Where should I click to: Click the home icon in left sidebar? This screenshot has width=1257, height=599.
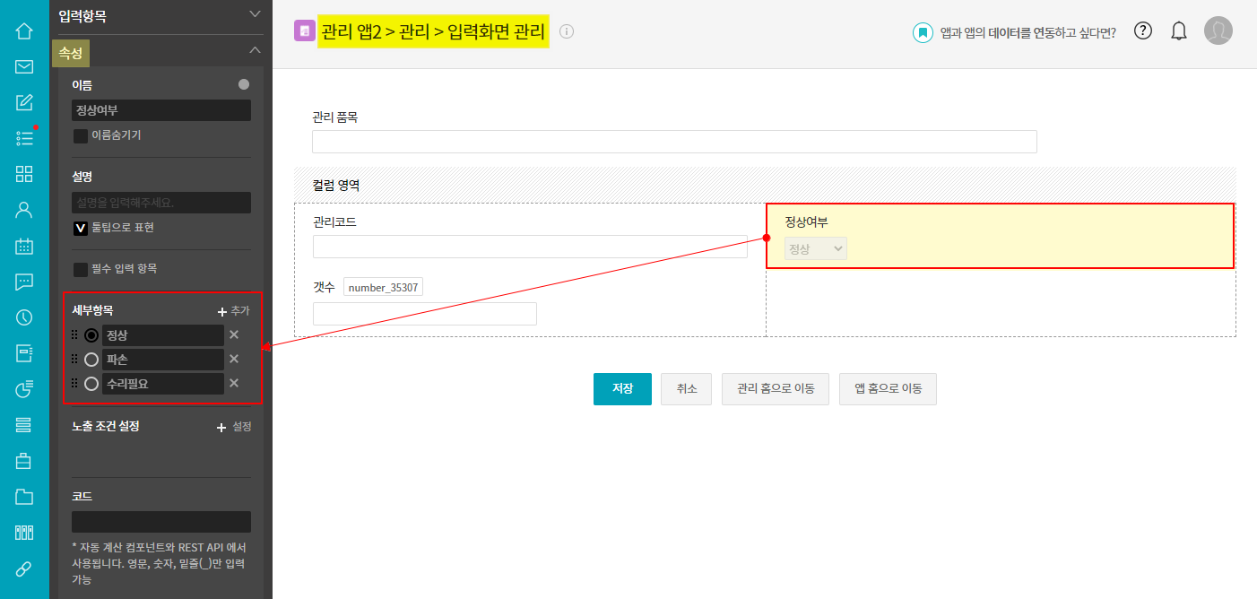point(24,30)
